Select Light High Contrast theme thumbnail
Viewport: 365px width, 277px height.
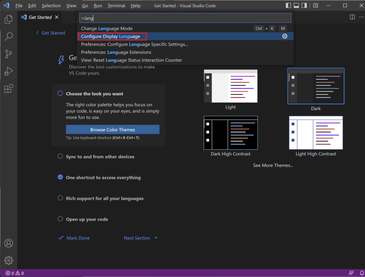click(316, 133)
